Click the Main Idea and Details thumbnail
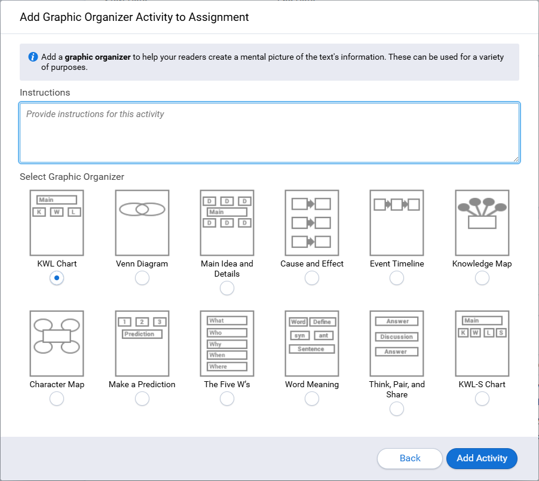539x481 pixels. [227, 223]
